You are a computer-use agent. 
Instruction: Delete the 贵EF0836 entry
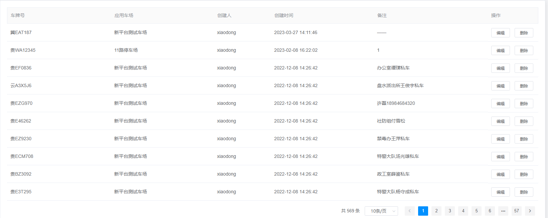524,68
